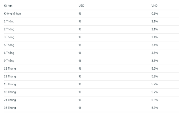
Task: Select the "24 Tháng" term label
Action: (10, 100)
